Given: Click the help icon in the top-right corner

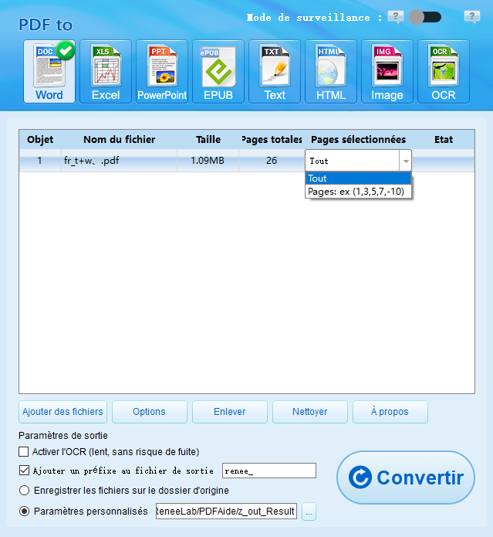Looking at the screenshot, I should pos(472,17).
